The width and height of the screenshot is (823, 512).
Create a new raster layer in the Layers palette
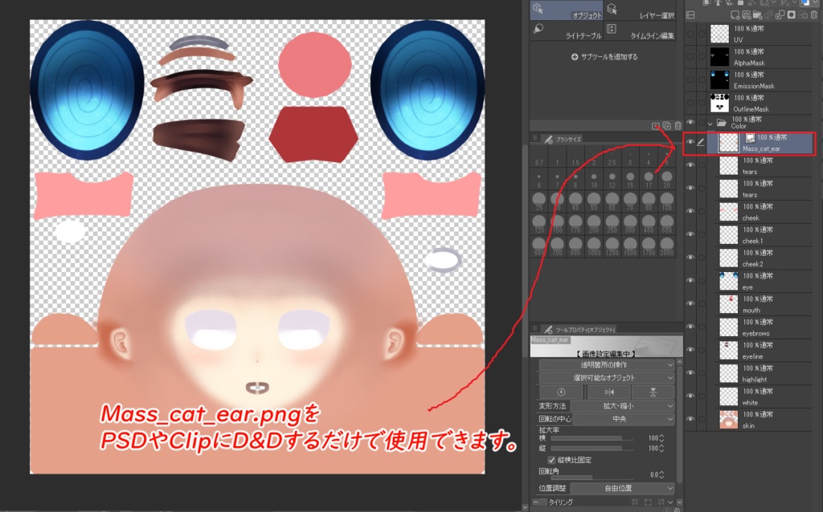click(x=735, y=14)
